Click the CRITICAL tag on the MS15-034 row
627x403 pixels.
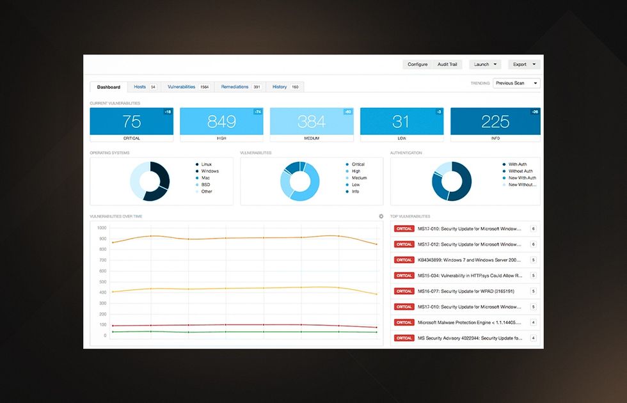coord(404,276)
